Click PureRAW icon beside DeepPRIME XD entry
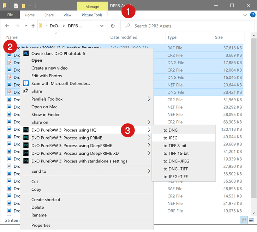This screenshot has width=257, height=232. [26, 153]
